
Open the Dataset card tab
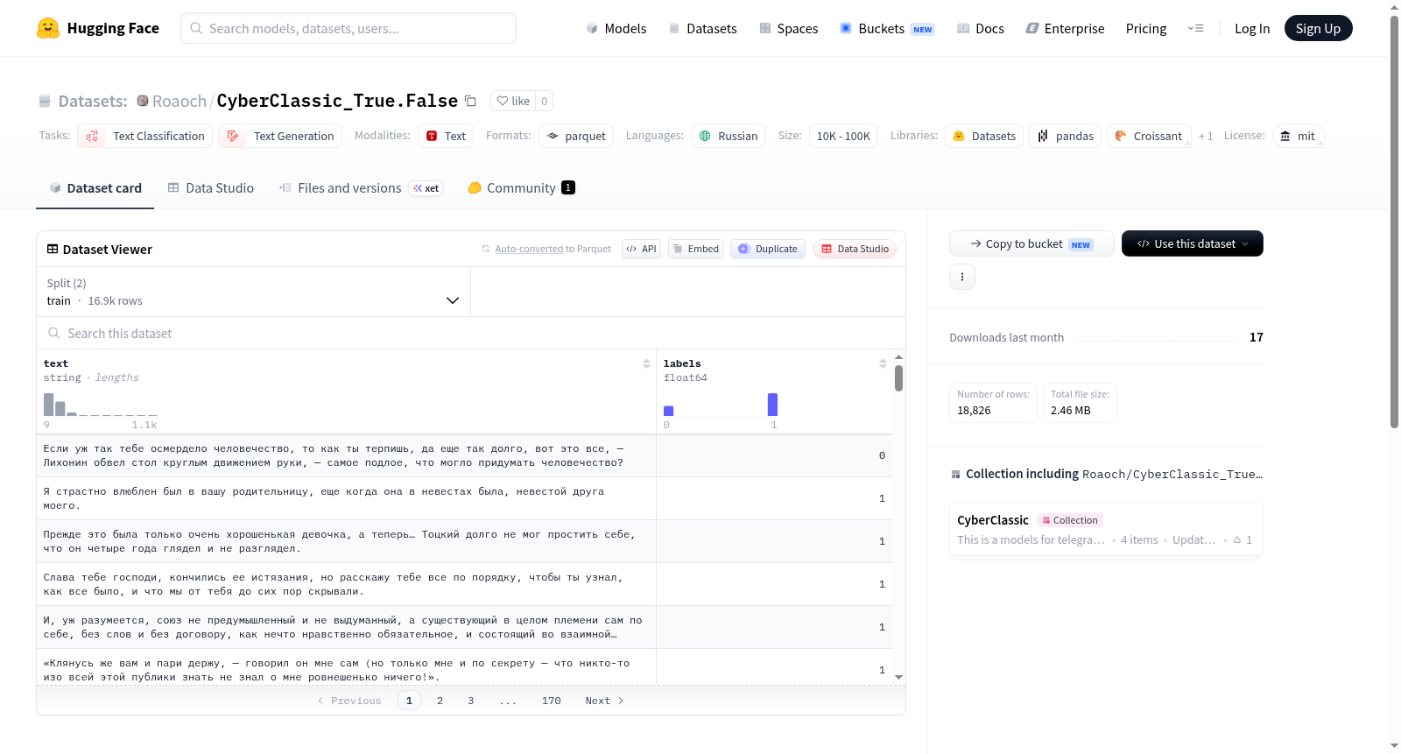pos(95,188)
